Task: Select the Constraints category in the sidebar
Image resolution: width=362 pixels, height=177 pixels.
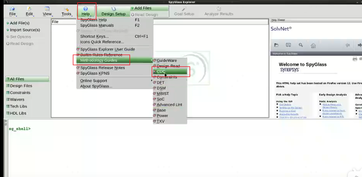Action: [18, 93]
